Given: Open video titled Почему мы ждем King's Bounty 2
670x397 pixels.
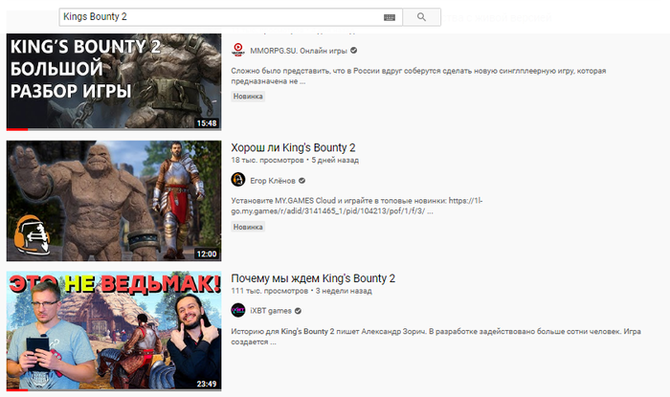Looking at the screenshot, I should [313, 278].
